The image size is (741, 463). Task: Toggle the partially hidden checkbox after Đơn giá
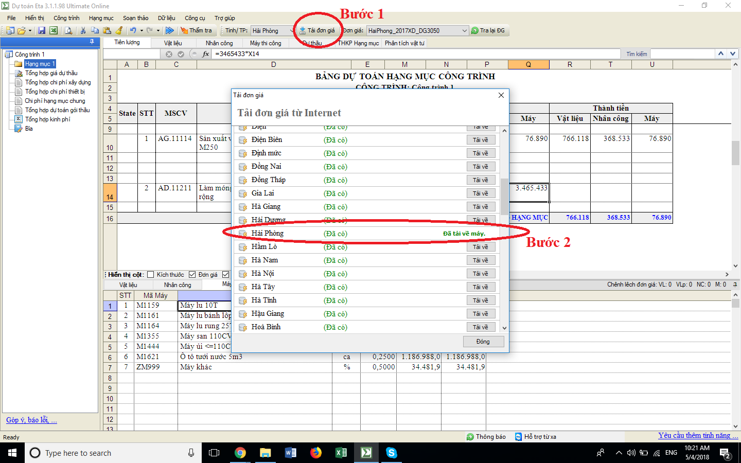point(225,275)
